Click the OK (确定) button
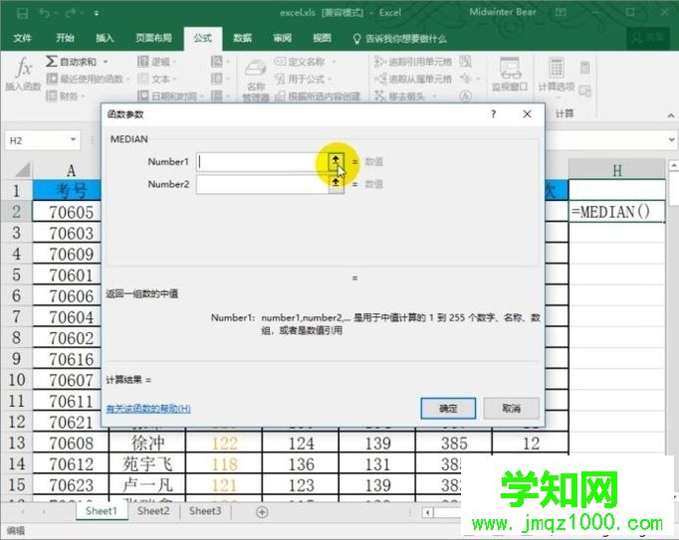The height and width of the screenshot is (540, 679). [448, 408]
